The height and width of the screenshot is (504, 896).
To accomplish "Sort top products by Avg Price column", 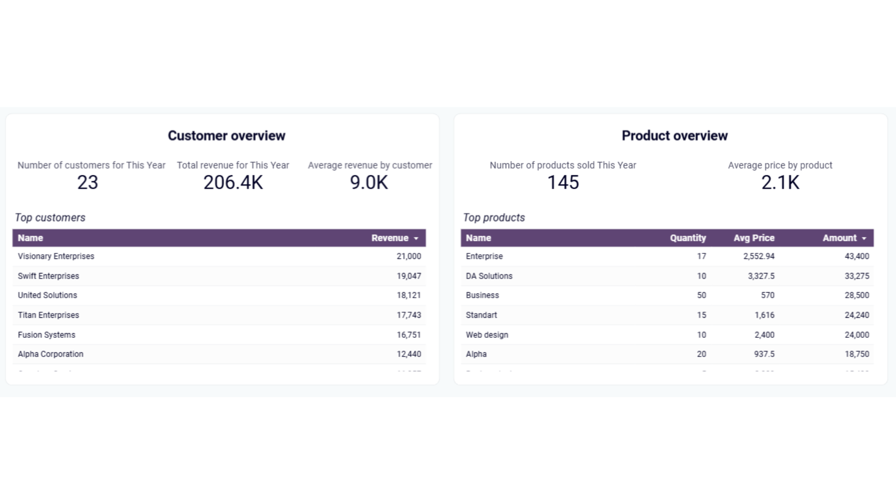I will (x=754, y=238).
